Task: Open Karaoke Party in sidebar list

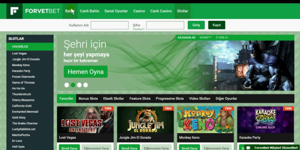Action: [x=21, y=71]
